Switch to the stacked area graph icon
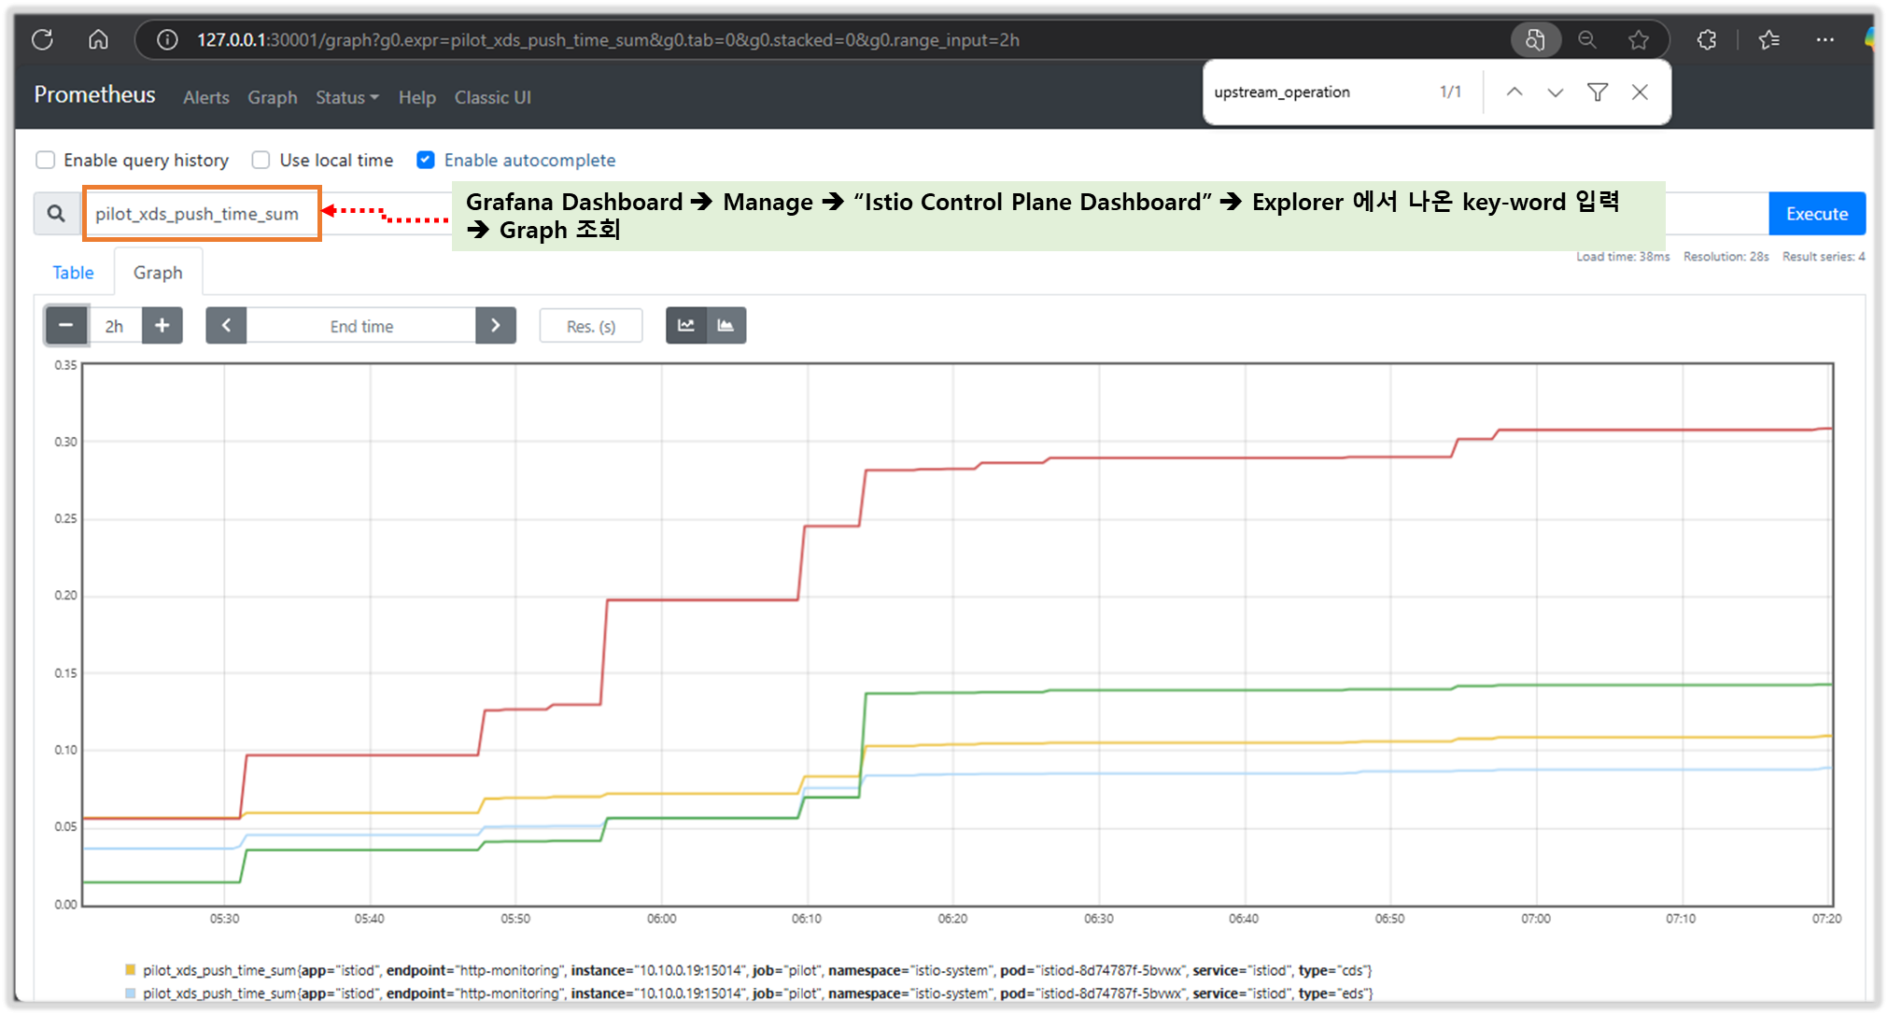 726,326
